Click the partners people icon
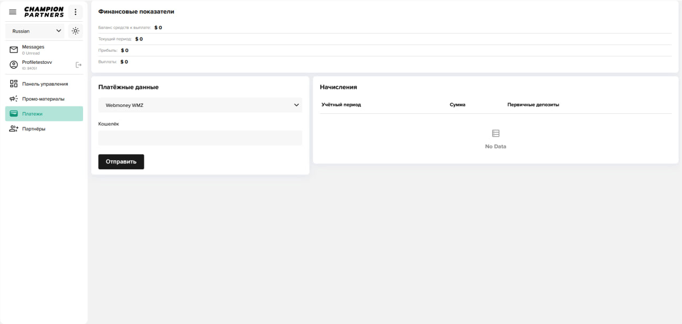682x324 pixels. [x=14, y=129]
